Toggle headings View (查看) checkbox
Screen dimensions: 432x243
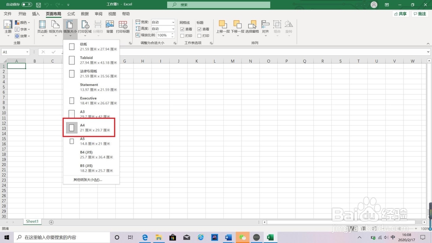click(x=200, y=29)
